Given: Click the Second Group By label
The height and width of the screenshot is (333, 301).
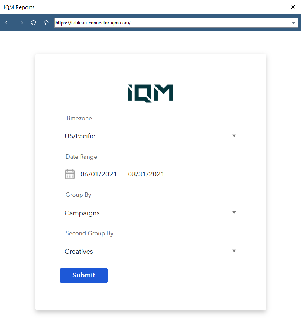Looking at the screenshot, I should [89, 233].
